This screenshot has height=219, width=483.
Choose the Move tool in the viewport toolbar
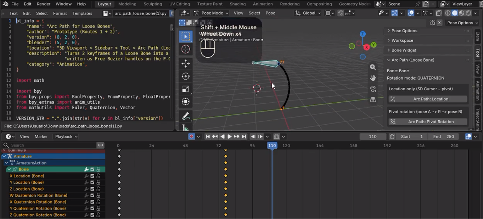(186, 64)
